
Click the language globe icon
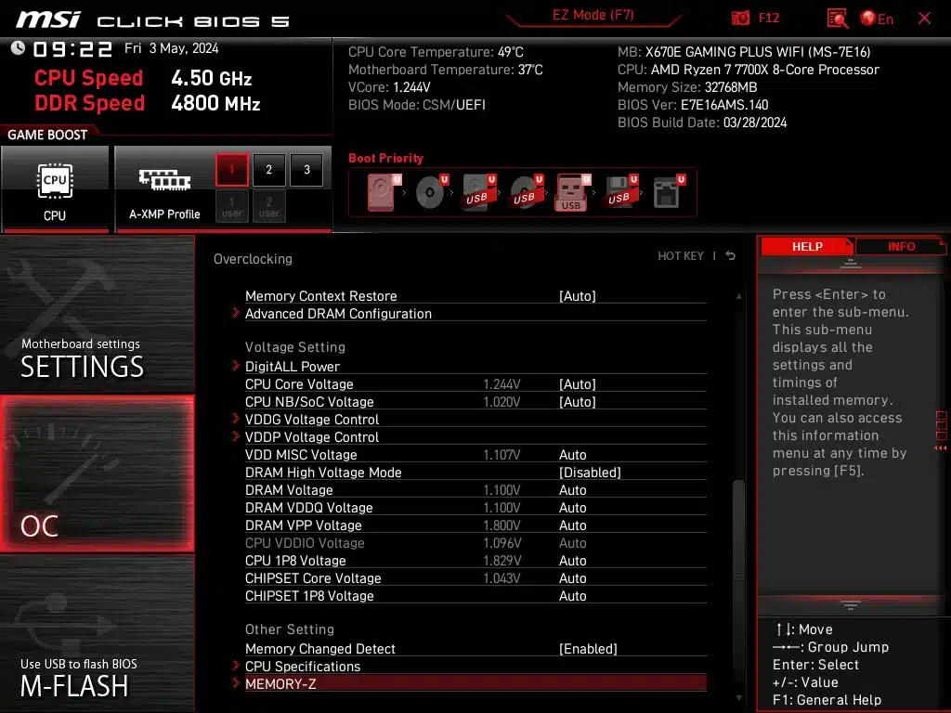point(869,19)
